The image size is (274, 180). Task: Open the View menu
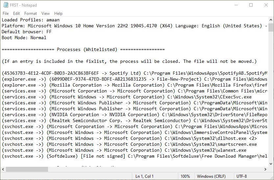(45, 13)
